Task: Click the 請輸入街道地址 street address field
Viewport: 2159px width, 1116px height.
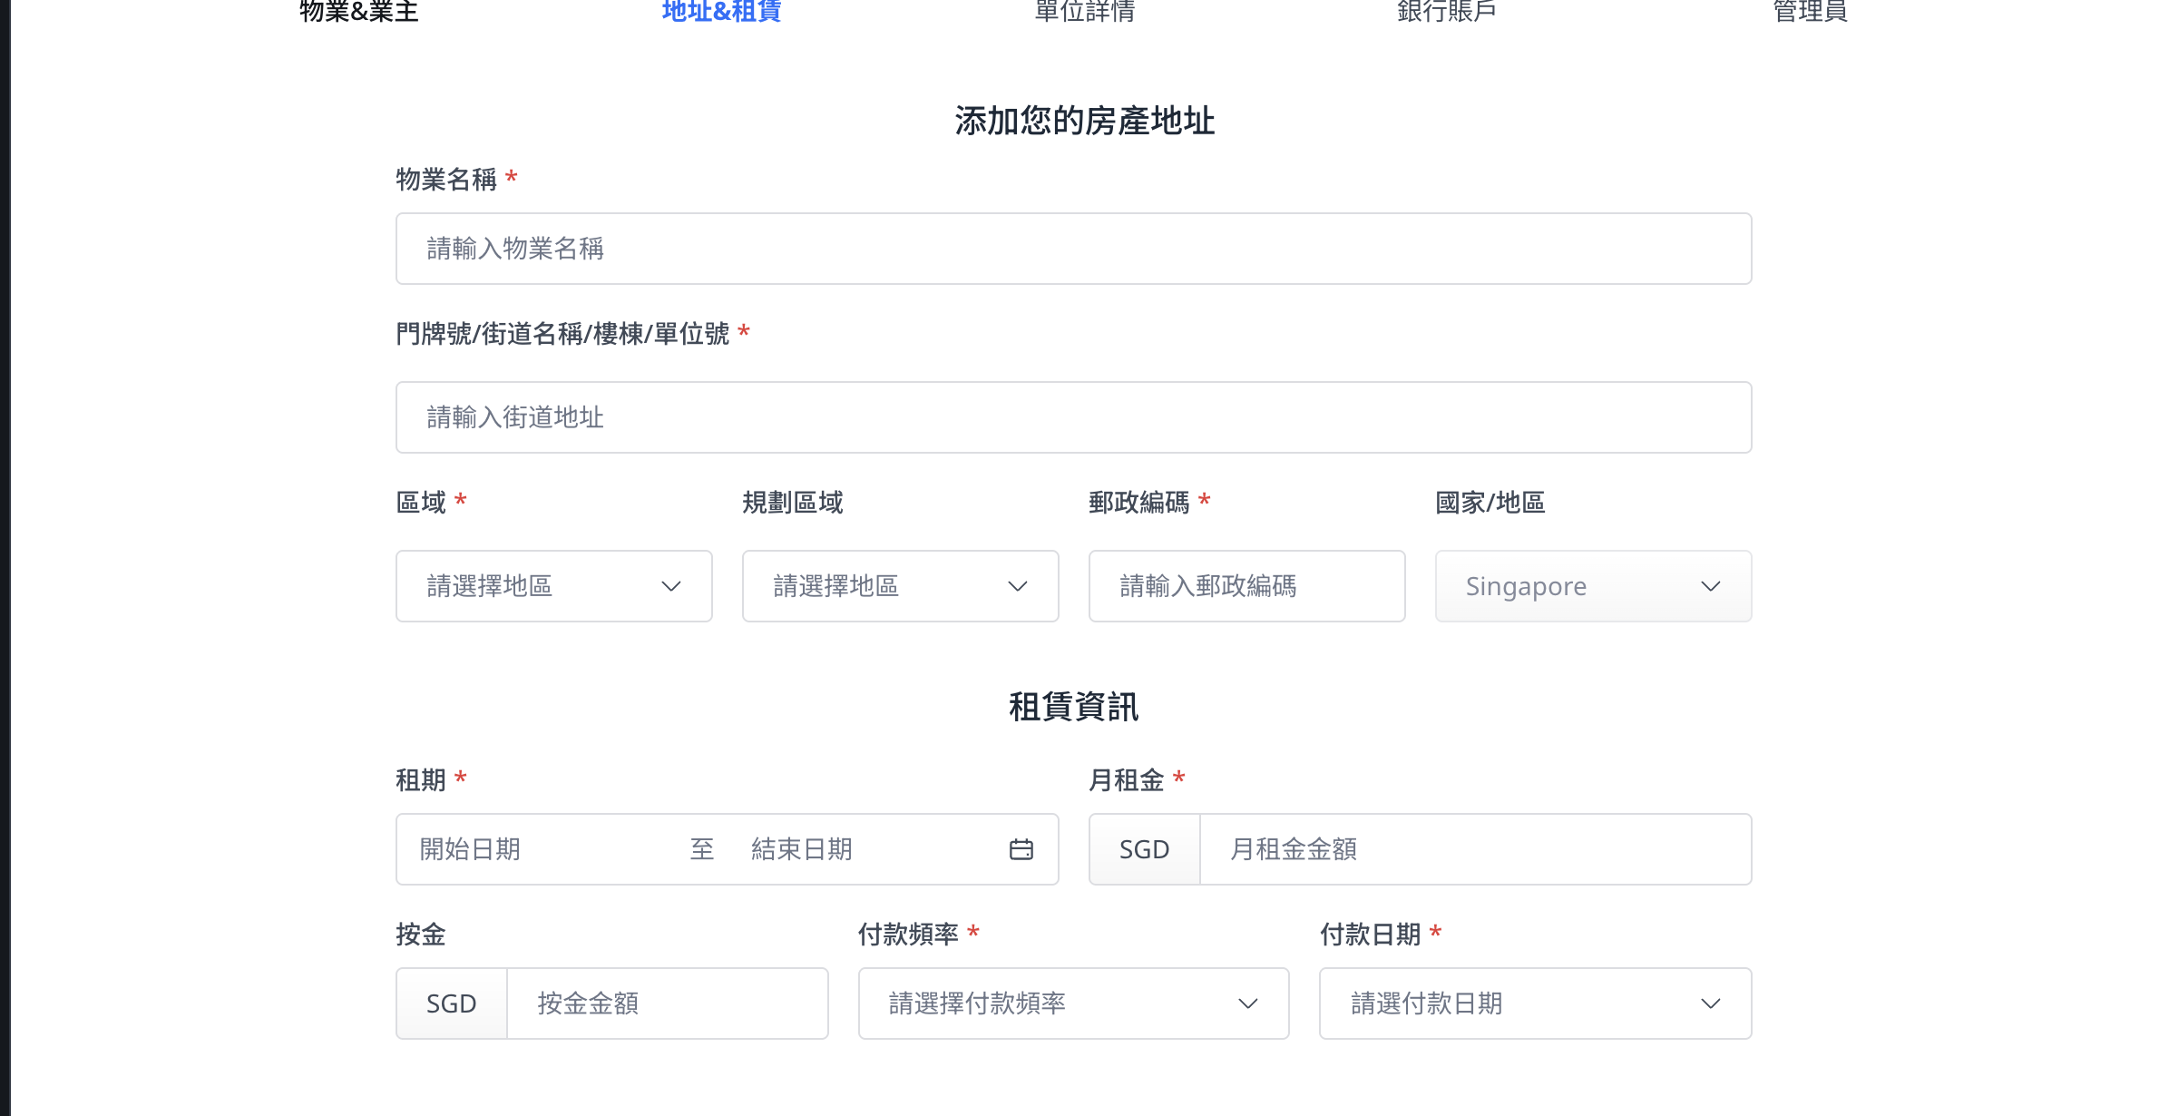Action: (x=1073, y=417)
